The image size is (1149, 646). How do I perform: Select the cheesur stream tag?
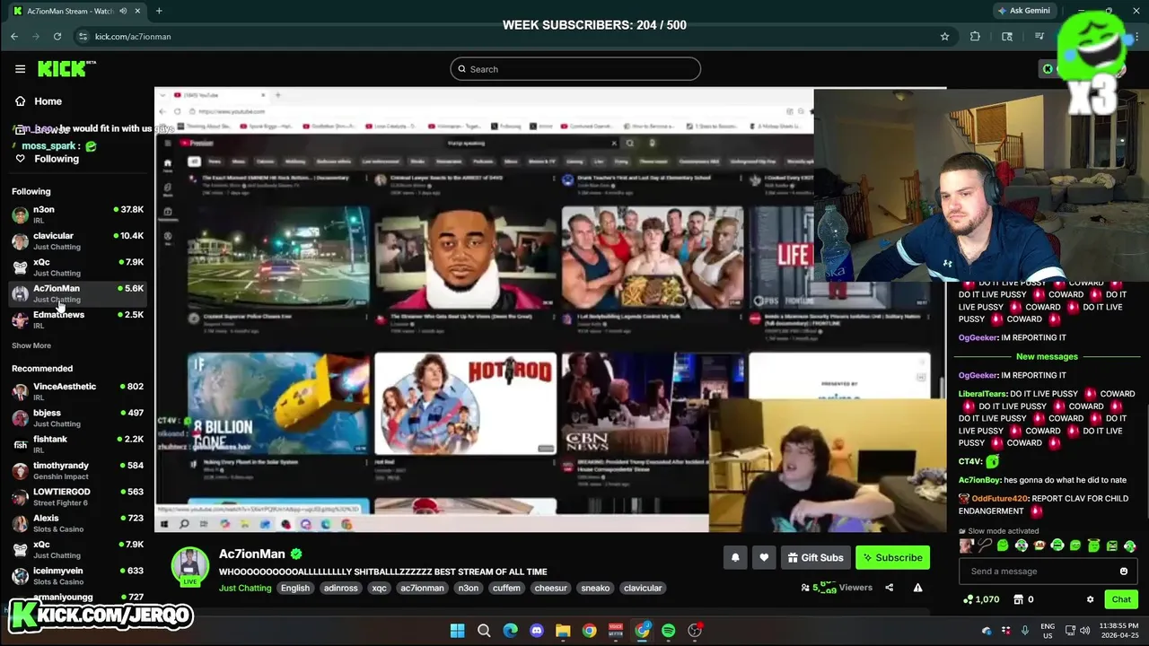pyautogui.click(x=550, y=588)
